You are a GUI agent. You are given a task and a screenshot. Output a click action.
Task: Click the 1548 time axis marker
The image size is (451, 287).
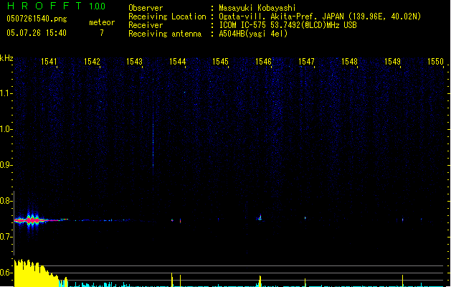pos(349,62)
